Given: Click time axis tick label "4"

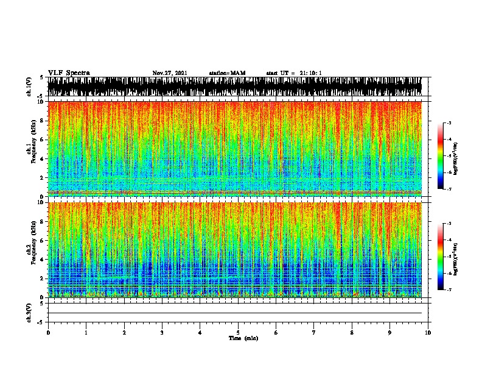Looking at the screenshot, I should click(200, 333).
